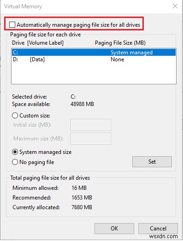Click the None paging size for D:
183x241 pixels.
118,59
